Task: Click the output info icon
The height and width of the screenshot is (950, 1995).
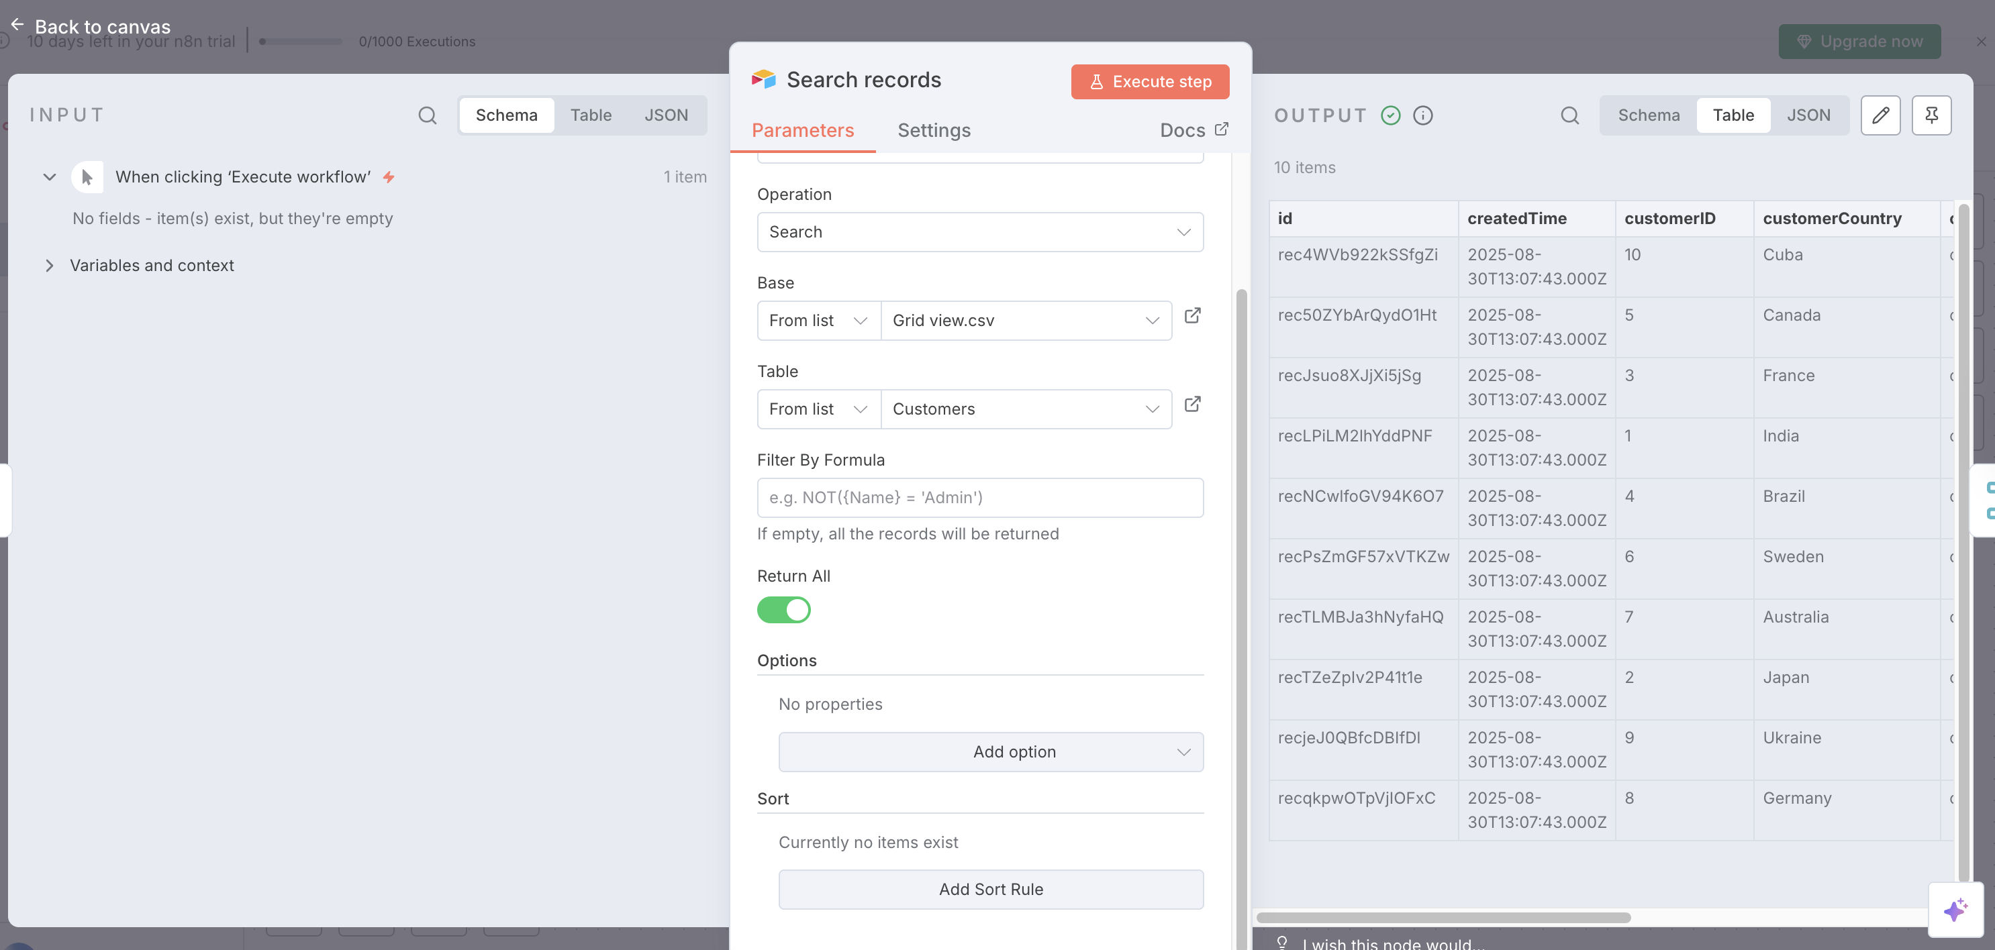Action: [1422, 115]
